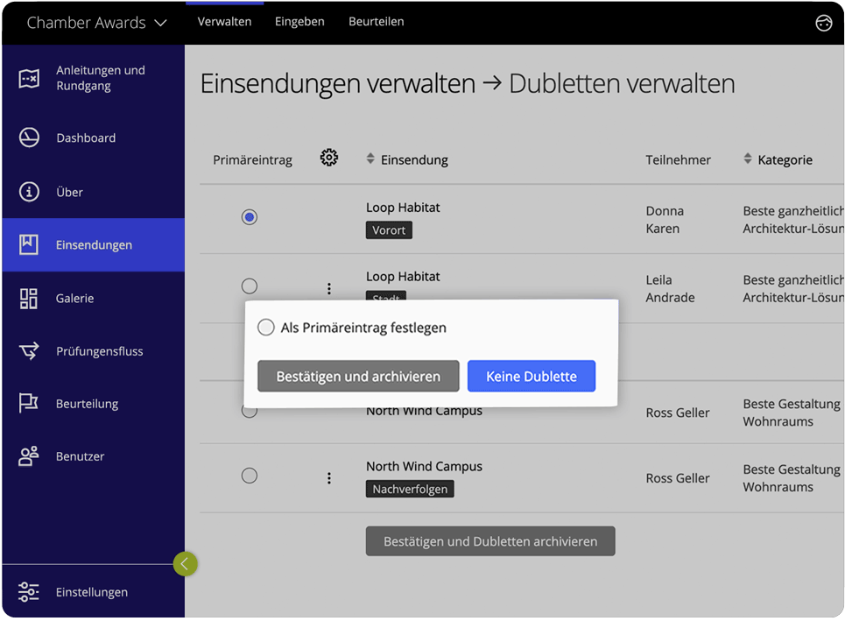
Task: Click the Über info icon
Action: 29,191
